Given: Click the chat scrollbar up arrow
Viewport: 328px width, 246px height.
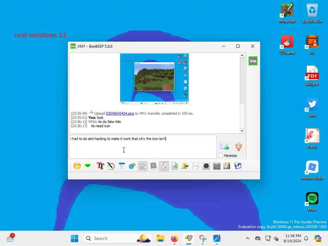Looking at the screenshot, I should [x=242, y=55].
